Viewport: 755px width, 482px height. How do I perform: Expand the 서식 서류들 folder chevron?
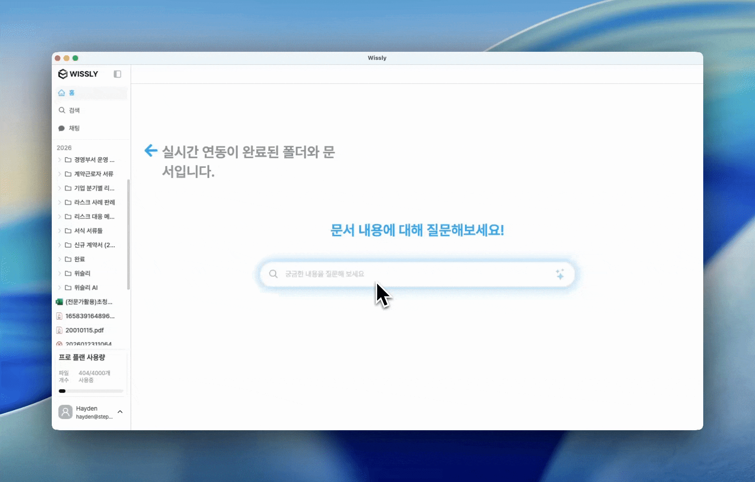coord(59,231)
